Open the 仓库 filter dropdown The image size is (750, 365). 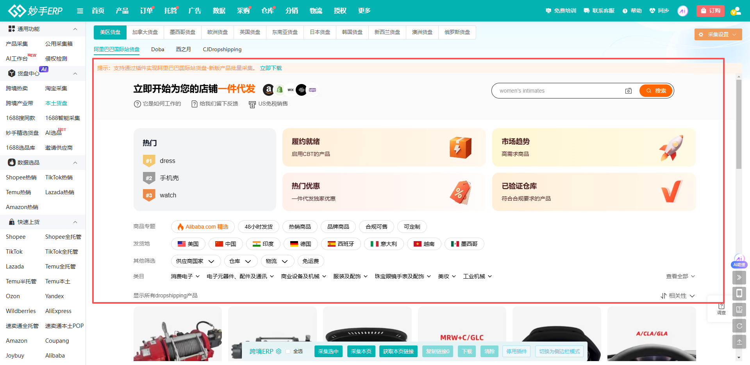click(x=241, y=261)
